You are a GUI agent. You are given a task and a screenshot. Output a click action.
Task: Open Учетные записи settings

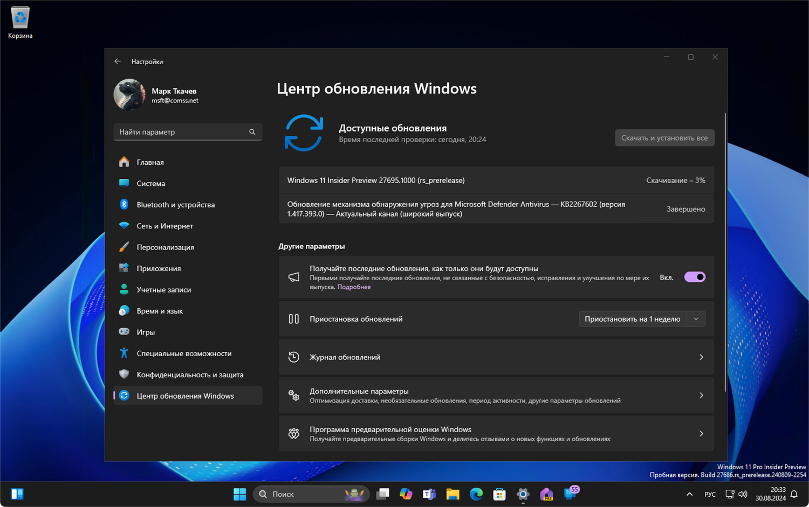click(163, 289)
